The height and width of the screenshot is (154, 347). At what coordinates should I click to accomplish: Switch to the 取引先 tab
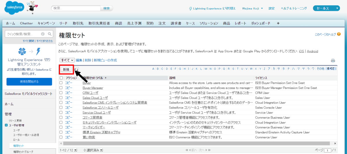[x=78, y=23]
